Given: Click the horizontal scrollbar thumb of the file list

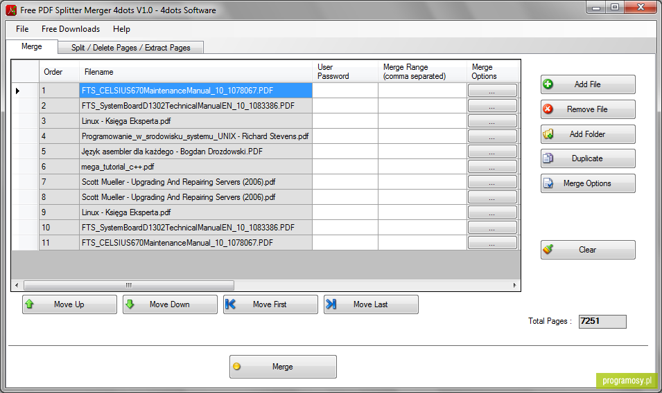Looking at the screenshot, I should (129, 285).
